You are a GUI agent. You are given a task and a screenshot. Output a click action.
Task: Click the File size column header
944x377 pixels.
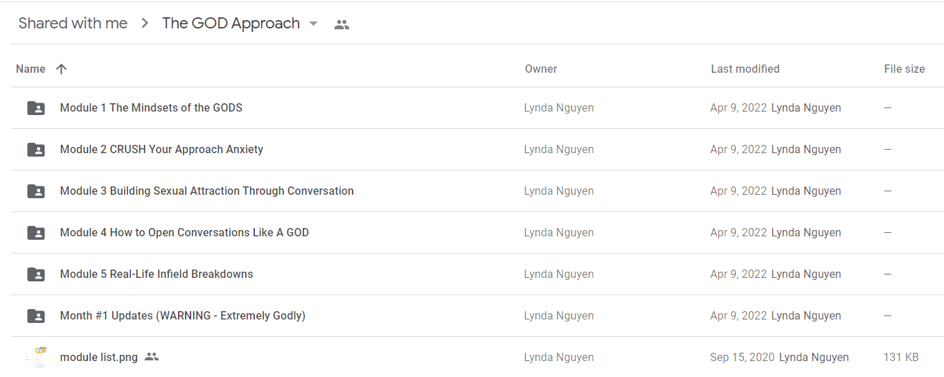[x=904, y=69]
